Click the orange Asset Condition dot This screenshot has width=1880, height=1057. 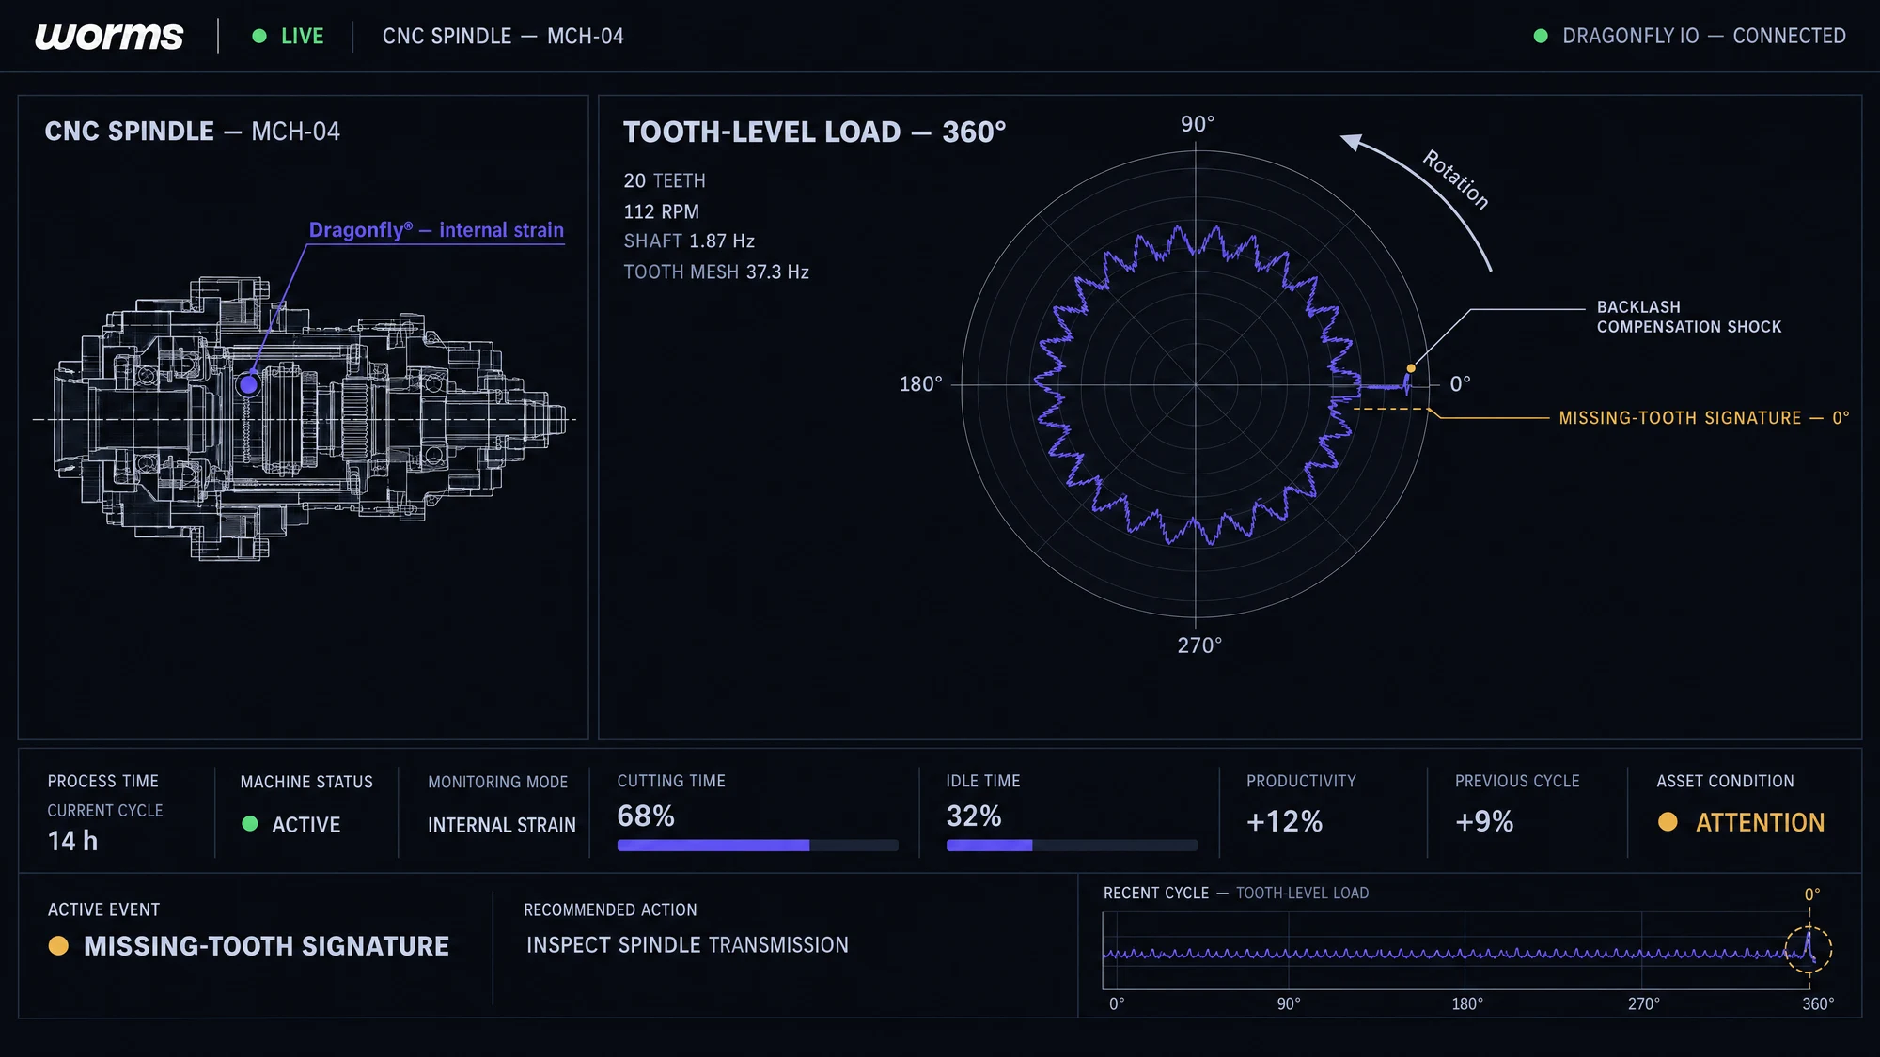coord(1668,822)
